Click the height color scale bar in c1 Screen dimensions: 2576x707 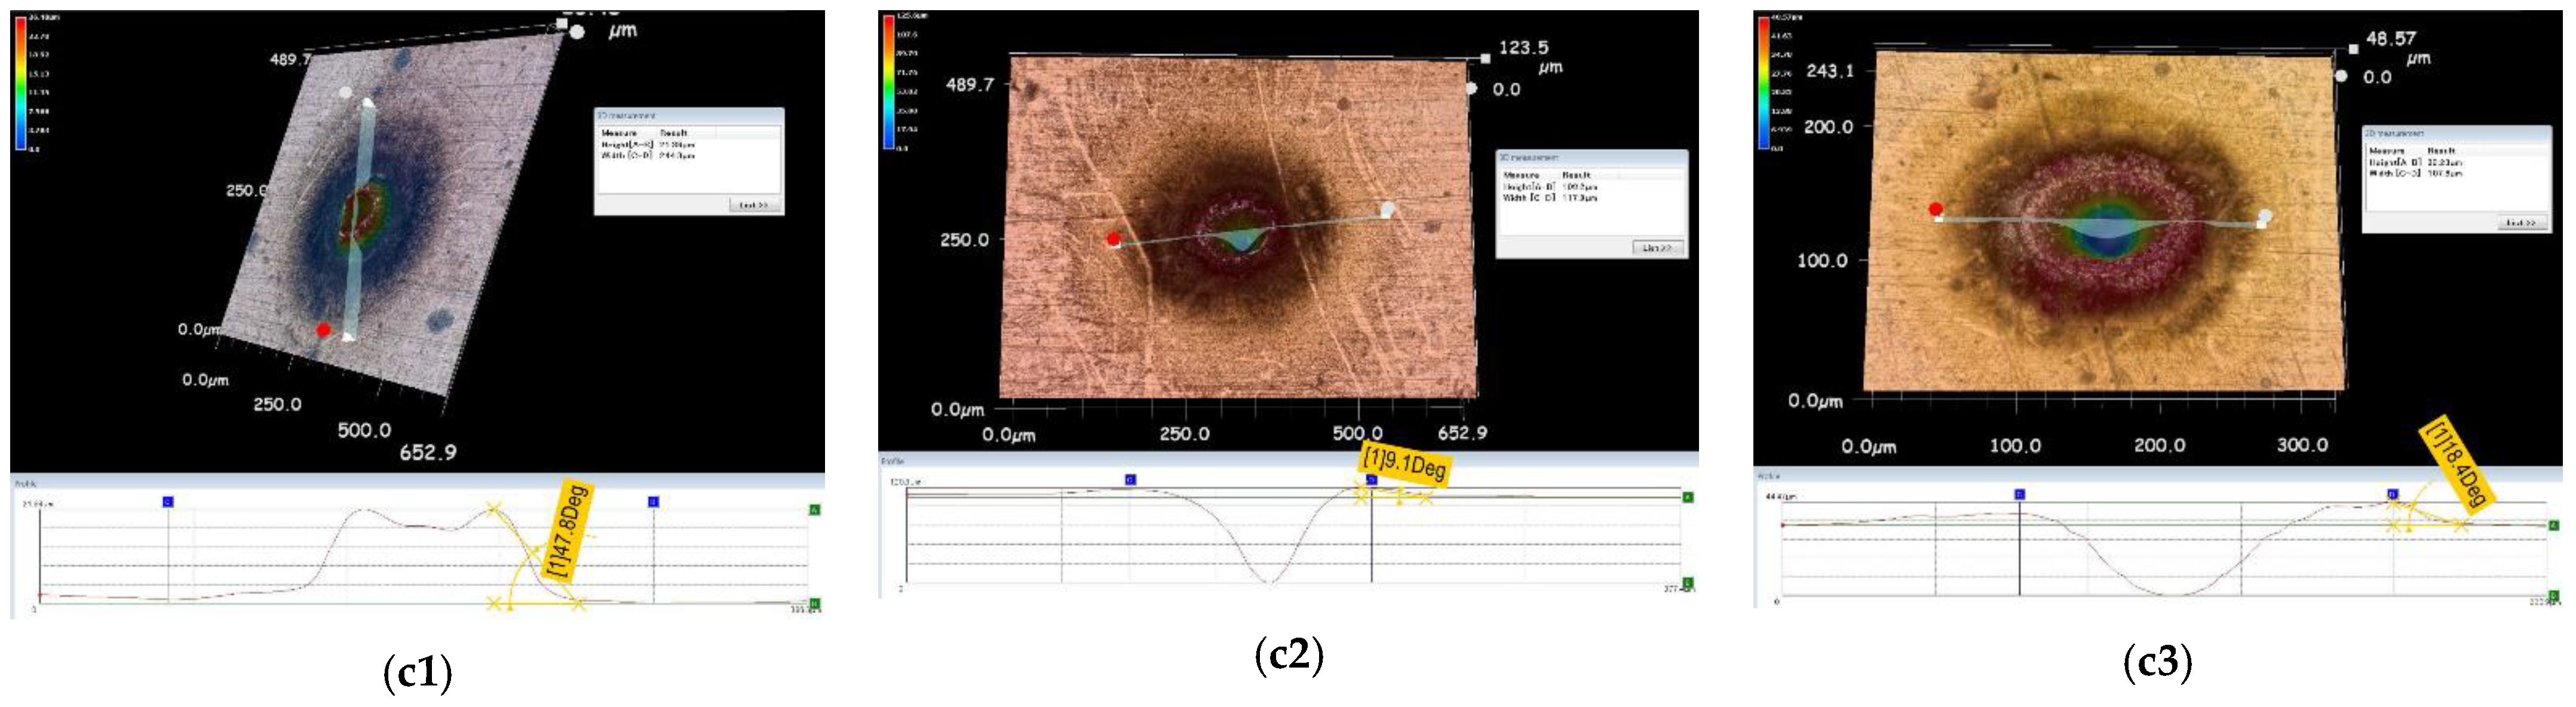click(x=20, y=83)
